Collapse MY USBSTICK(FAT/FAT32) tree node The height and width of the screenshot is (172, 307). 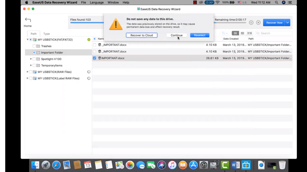27,40
